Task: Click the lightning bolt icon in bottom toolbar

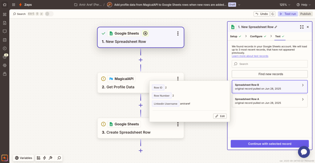Action: pyautogui.click(x=45, y=158)
